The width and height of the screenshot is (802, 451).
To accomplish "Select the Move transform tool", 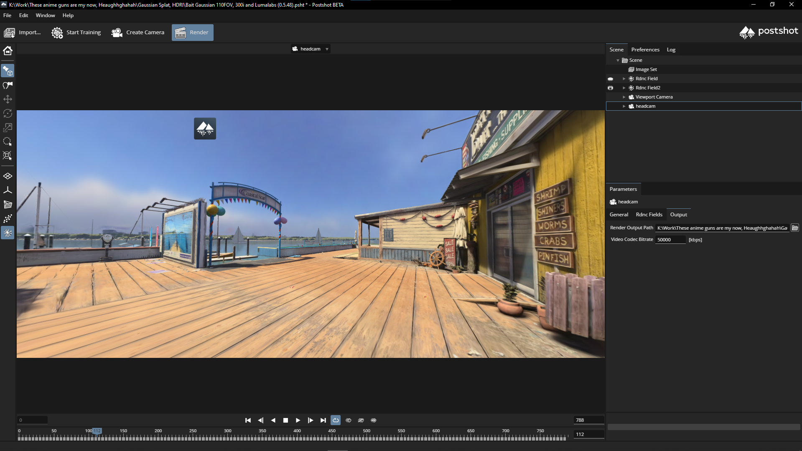I will [x=8, y=99].
